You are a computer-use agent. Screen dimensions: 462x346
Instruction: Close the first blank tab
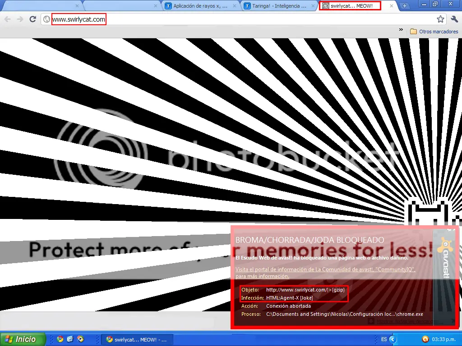[x=77, y=6]
